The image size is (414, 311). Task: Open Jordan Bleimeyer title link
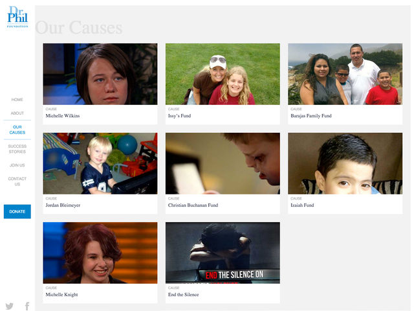(x=63, y=205)
